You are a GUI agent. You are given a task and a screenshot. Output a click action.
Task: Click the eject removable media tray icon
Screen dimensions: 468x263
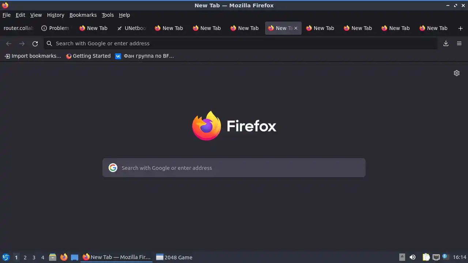click(402, 257)
